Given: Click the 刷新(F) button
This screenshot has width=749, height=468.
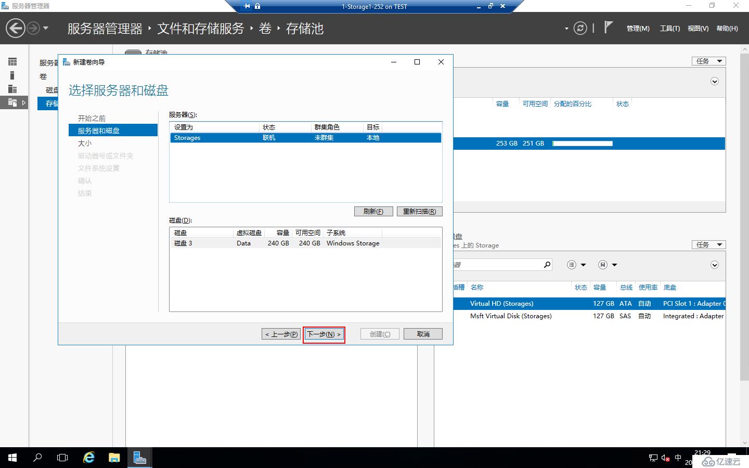Looking at the screenshot, I should click(x=373, y=211).
